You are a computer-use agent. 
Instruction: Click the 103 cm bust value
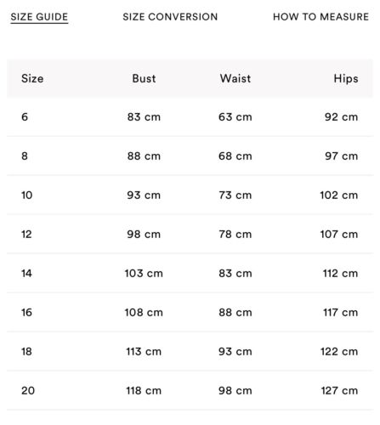[144, 273]
